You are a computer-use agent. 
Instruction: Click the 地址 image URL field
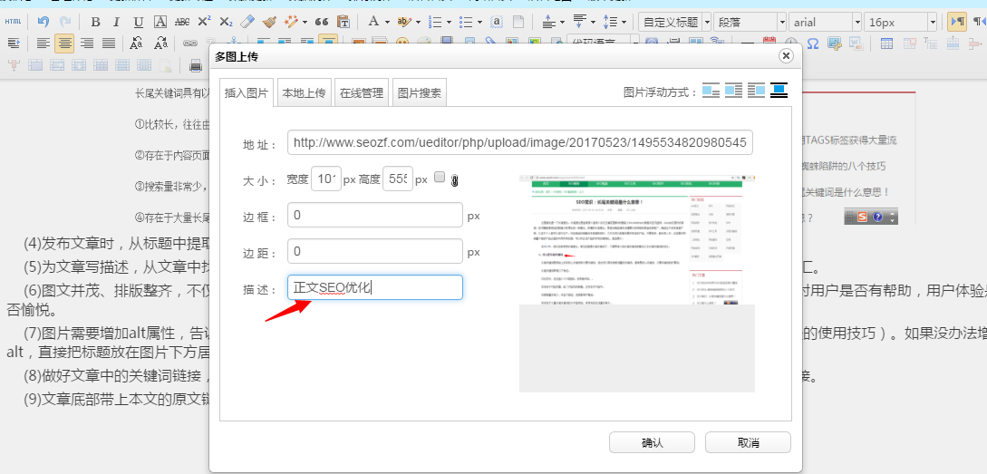(519, 143)
